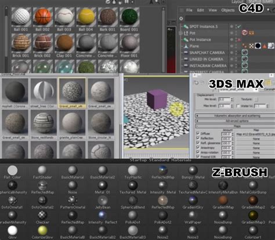Click the JellyBean material icon

click(103, 200)
